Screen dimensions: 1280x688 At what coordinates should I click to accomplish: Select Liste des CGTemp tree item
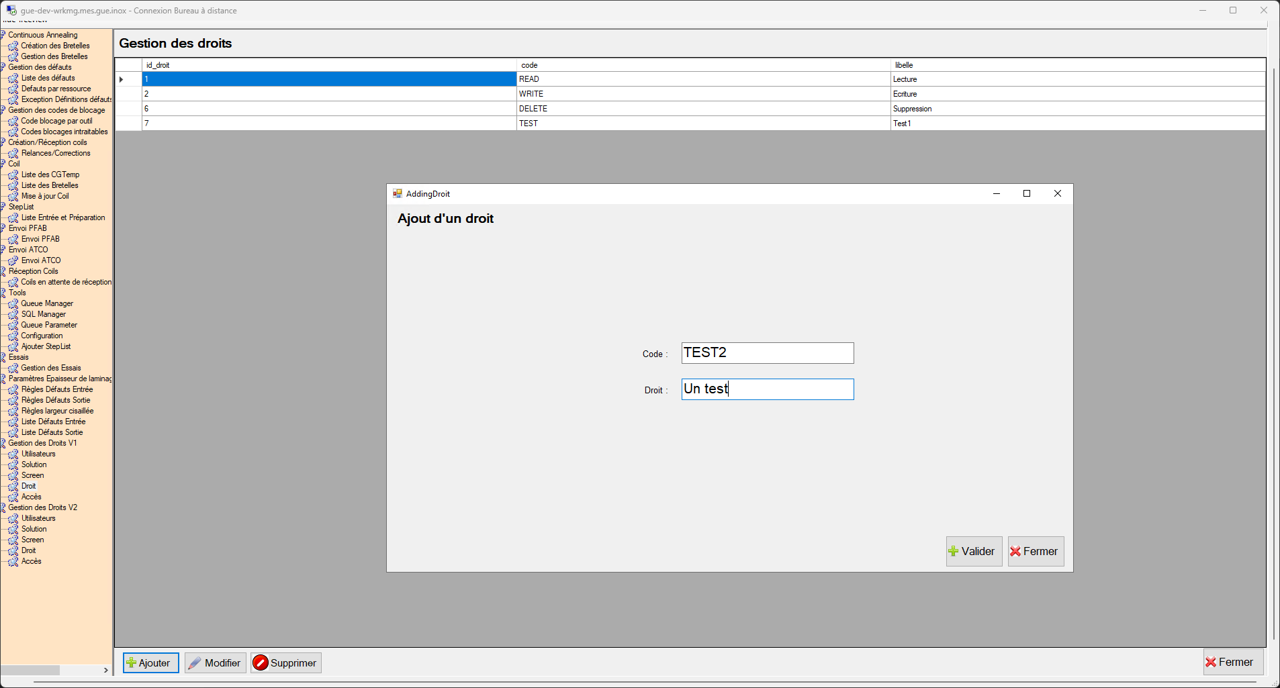(50, 175)
